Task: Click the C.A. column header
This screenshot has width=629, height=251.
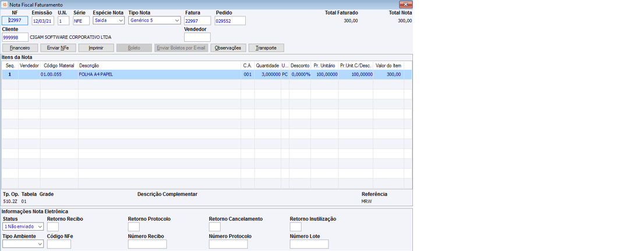Action: click(x=248, y=65)
